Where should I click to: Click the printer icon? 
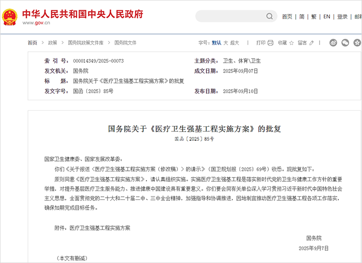pos(270,43)
